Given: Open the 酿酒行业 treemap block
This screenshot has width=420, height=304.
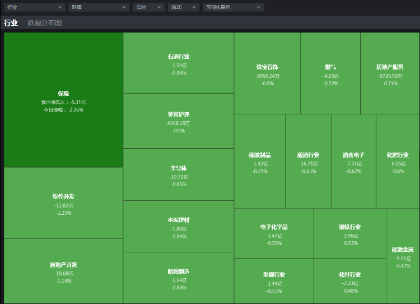Looking at the screenshot, I should point(308,162).
